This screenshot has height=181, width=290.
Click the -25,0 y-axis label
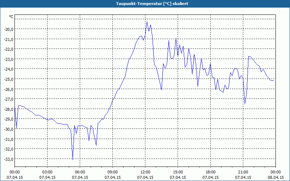9,79
